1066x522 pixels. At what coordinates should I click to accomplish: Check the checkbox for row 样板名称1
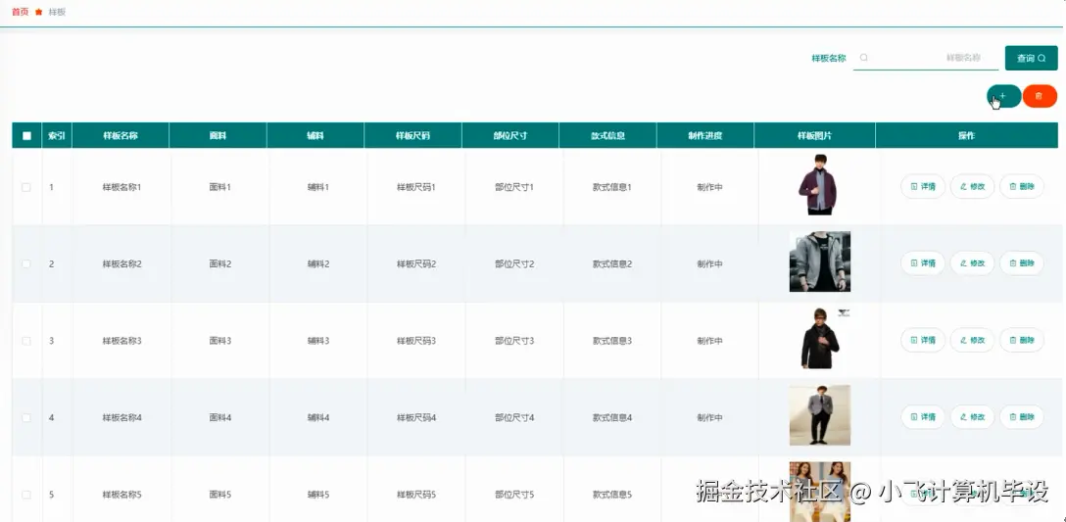(26, 187)
